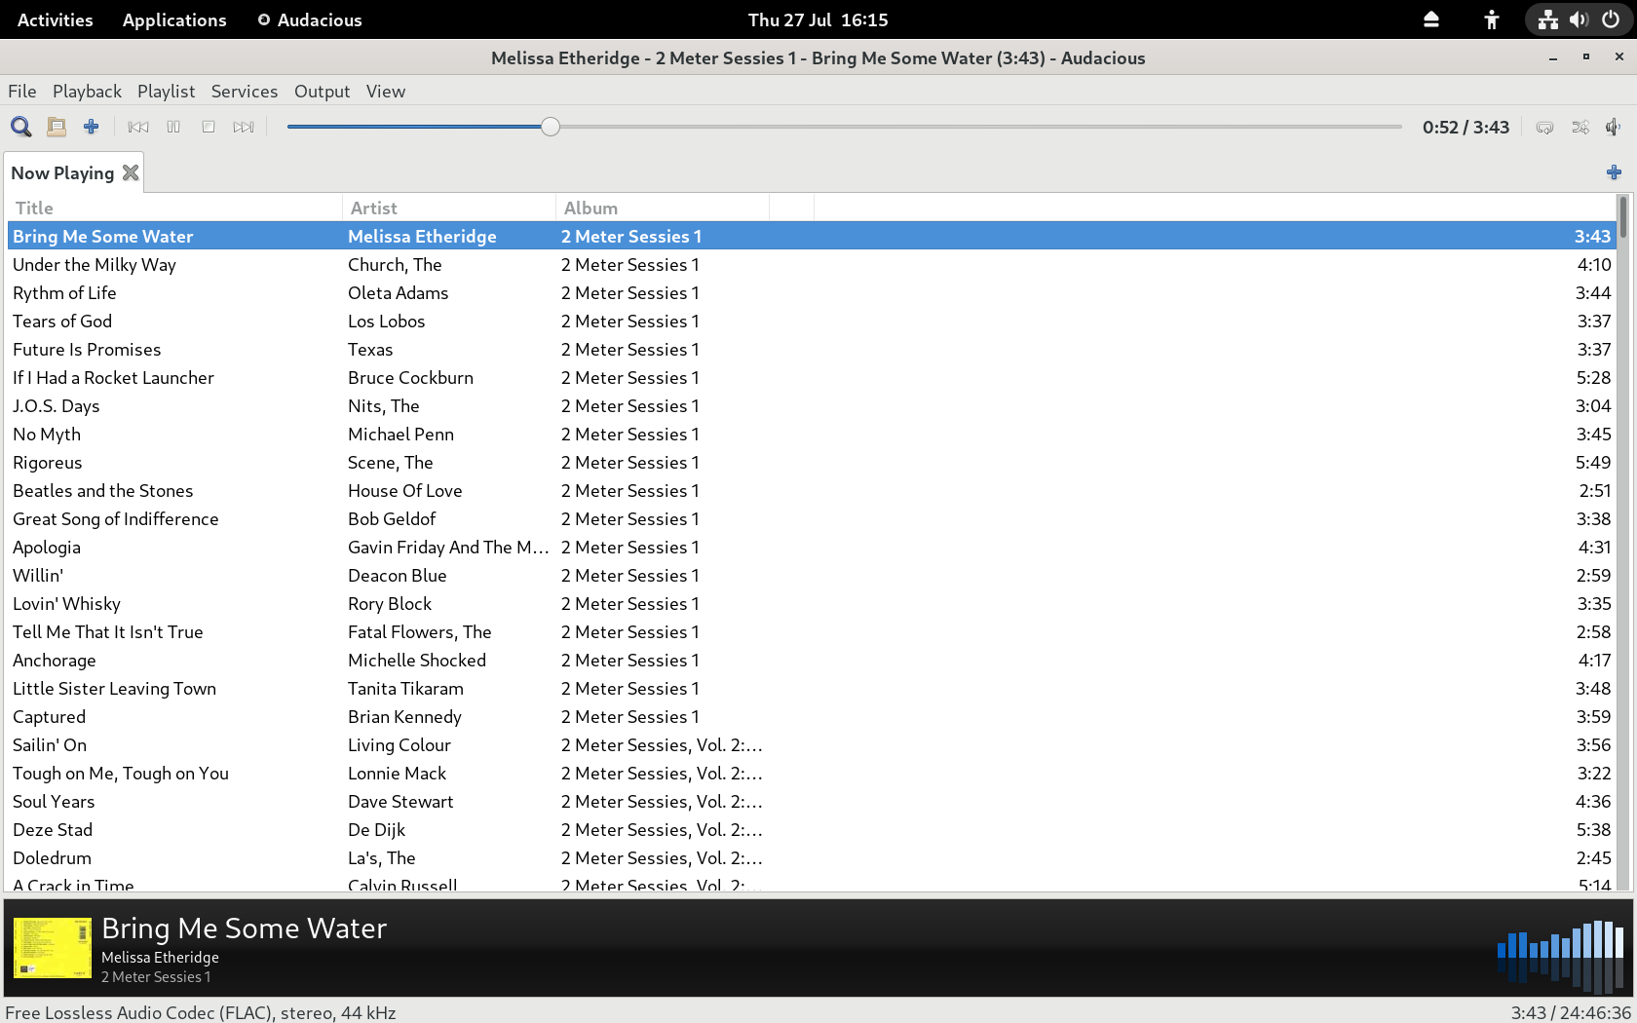This screenshot has height=1023, width=1637.
Task: Open the volume control
Action: coord(1614,127)
